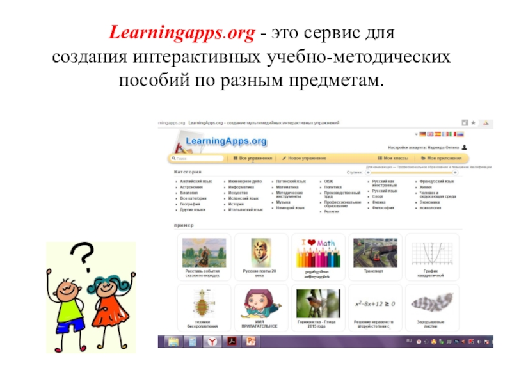Open Yandex Browser from the taskbar

pos(212,342)
